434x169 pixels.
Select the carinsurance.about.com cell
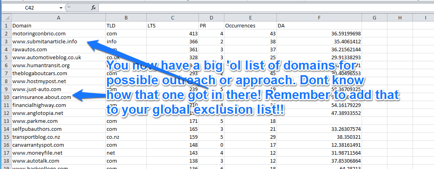tap(58, 97)
